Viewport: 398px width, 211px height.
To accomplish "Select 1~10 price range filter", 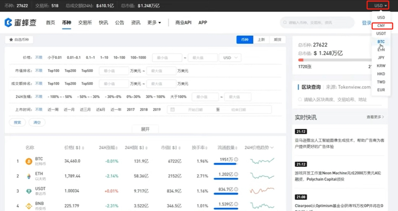I will pos(104,58).
